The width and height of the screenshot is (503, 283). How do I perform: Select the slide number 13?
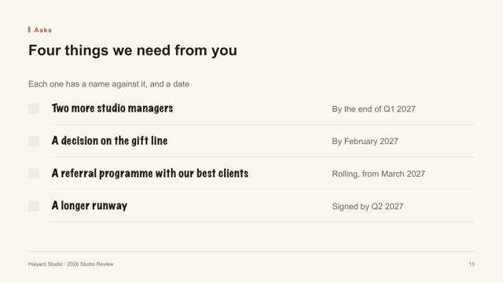(472, 264)
